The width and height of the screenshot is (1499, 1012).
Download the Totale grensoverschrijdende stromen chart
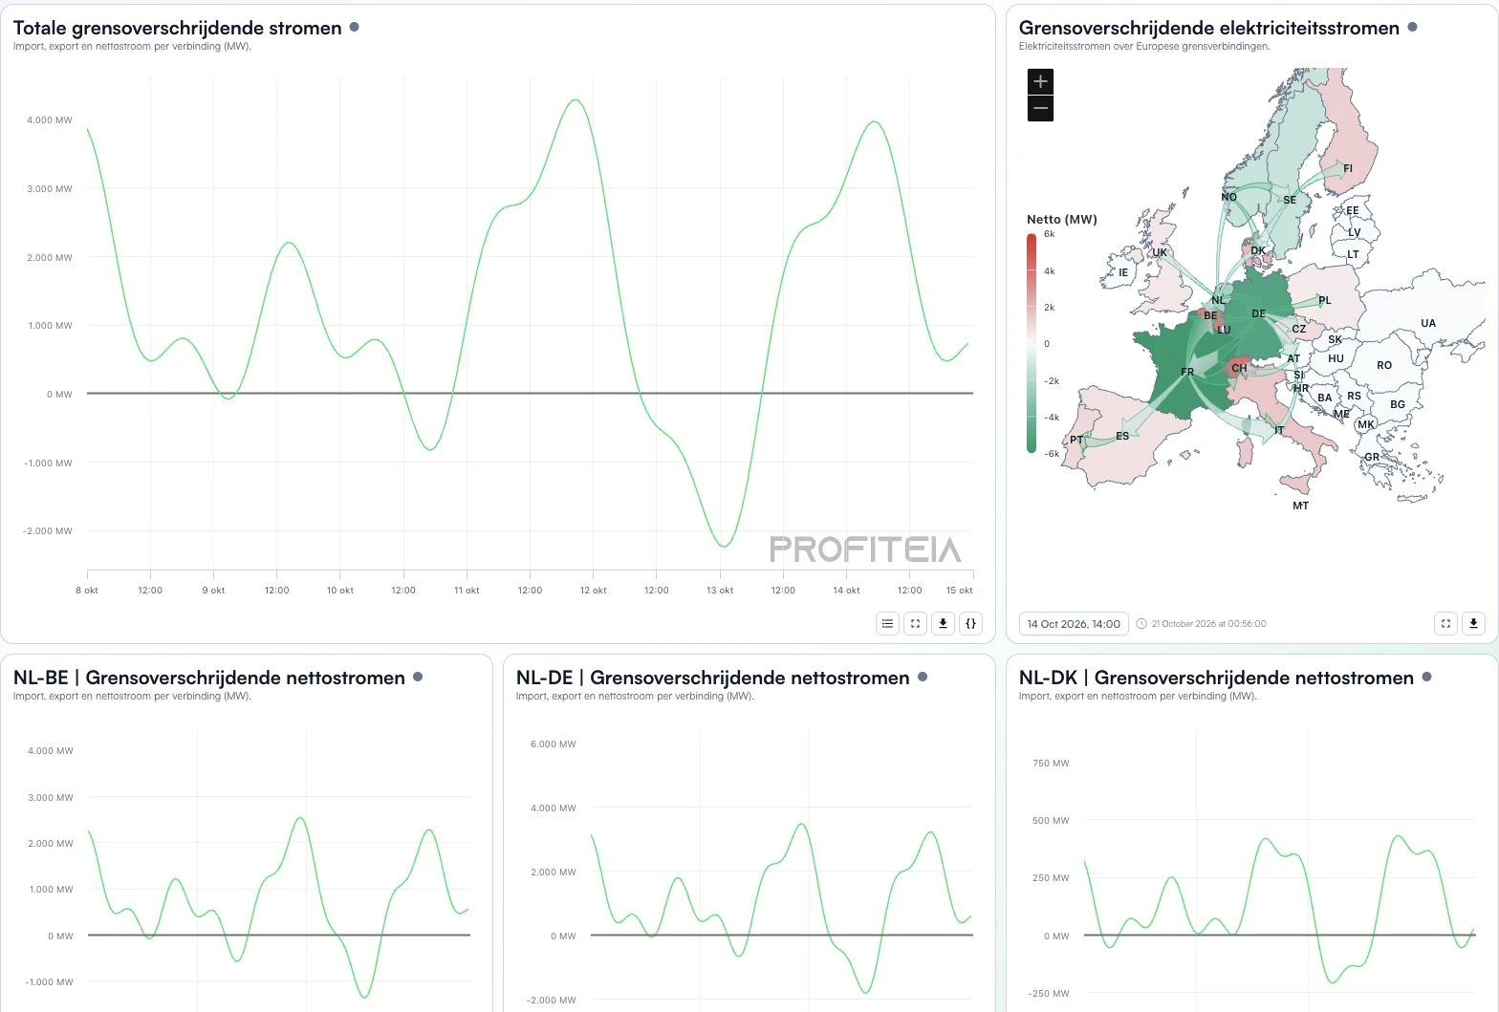(x=943, y=623)
